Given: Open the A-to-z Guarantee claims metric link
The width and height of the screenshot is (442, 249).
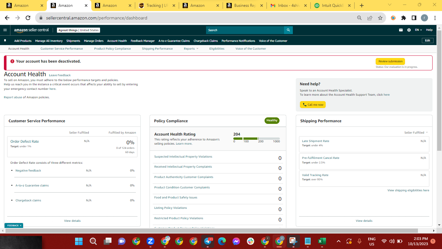Looking at the screenshot, I should pyautogui.click(x=32, y=185).
